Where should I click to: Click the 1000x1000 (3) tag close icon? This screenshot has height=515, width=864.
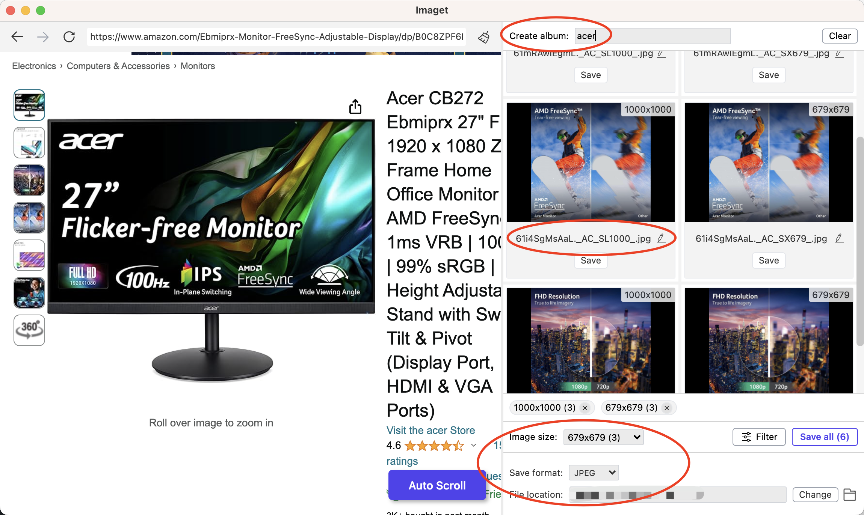pos(585,407)
